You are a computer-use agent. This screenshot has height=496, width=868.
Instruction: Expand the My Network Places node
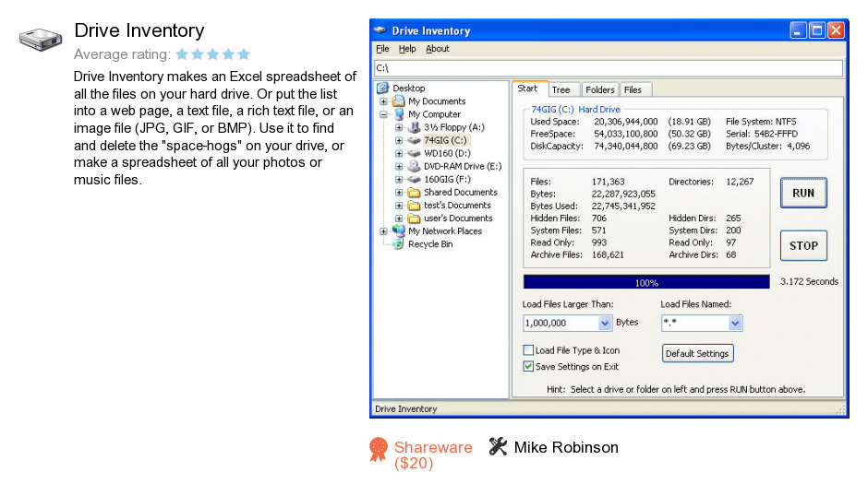[383, 231]
